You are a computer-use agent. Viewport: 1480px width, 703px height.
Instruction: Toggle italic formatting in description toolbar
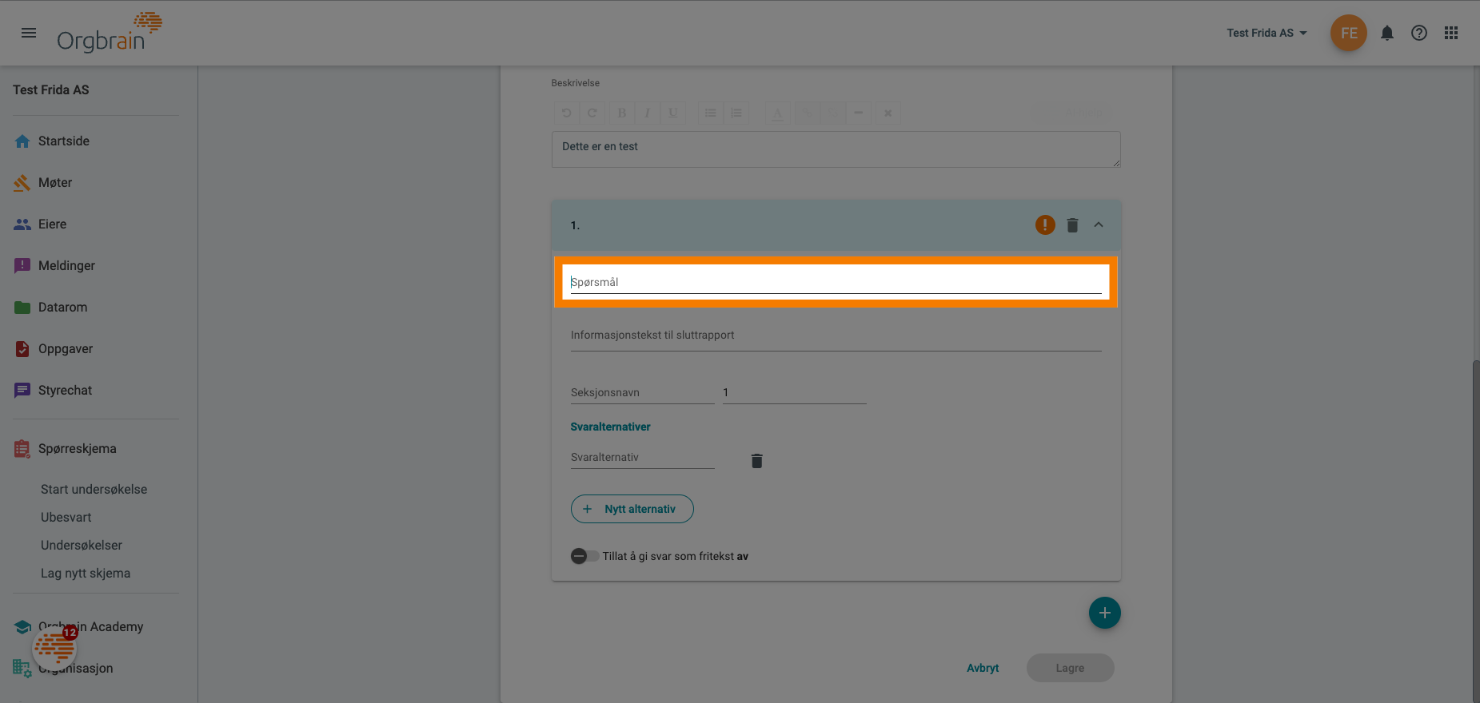(x=647, y=113)
